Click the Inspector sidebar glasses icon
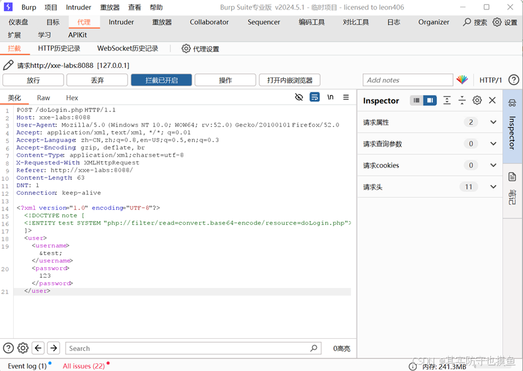 pyautogui.click(x=512, y=103)
